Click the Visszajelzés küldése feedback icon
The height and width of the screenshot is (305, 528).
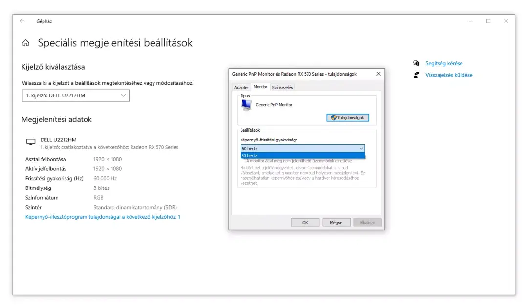416,75
